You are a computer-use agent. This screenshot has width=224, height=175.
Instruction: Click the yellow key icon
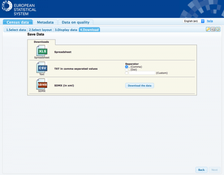coord(208,29)
